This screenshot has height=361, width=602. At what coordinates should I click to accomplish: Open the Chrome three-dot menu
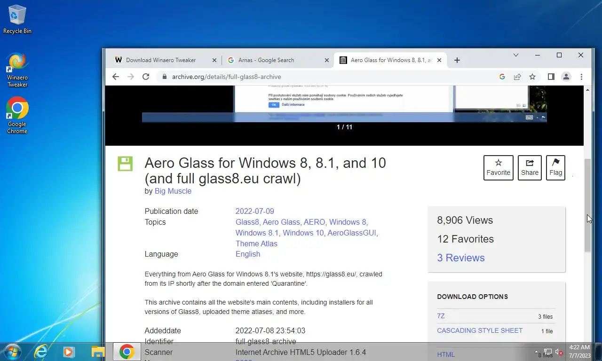[581, 77]
